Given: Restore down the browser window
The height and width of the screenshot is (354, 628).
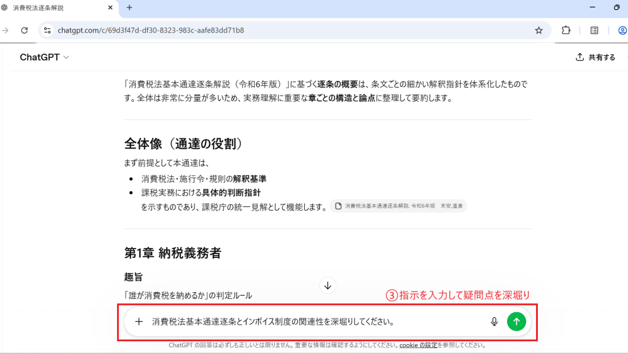Looking at the screenshot, I should tap(616, 8).
